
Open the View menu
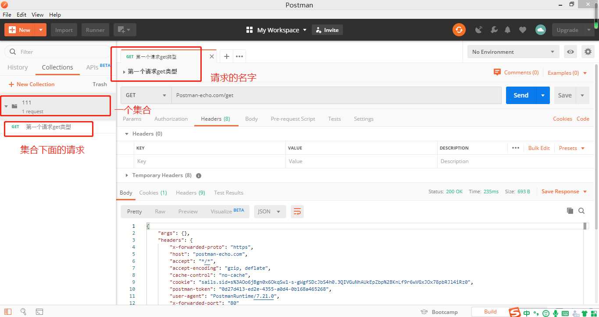tap(38, 14)
